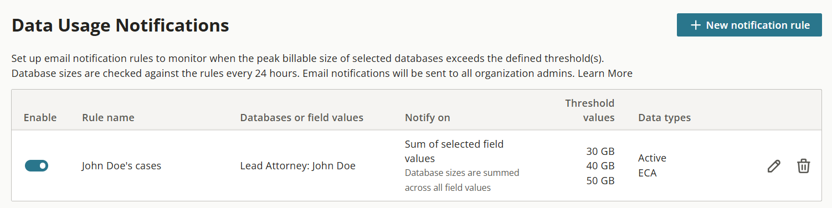Select the Rule name column header
Image resolution: width=832 pixels, height=208 pixels.
pyautogui.click(x=108, y=117)
